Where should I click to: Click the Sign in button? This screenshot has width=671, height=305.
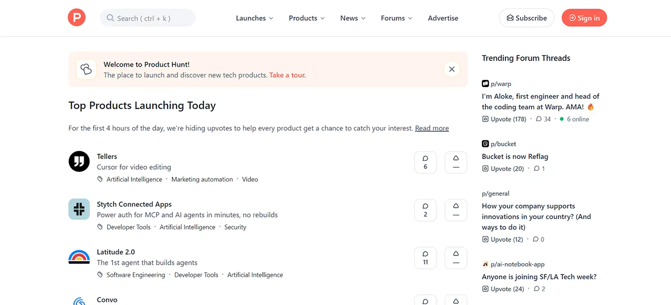point(584,17)
